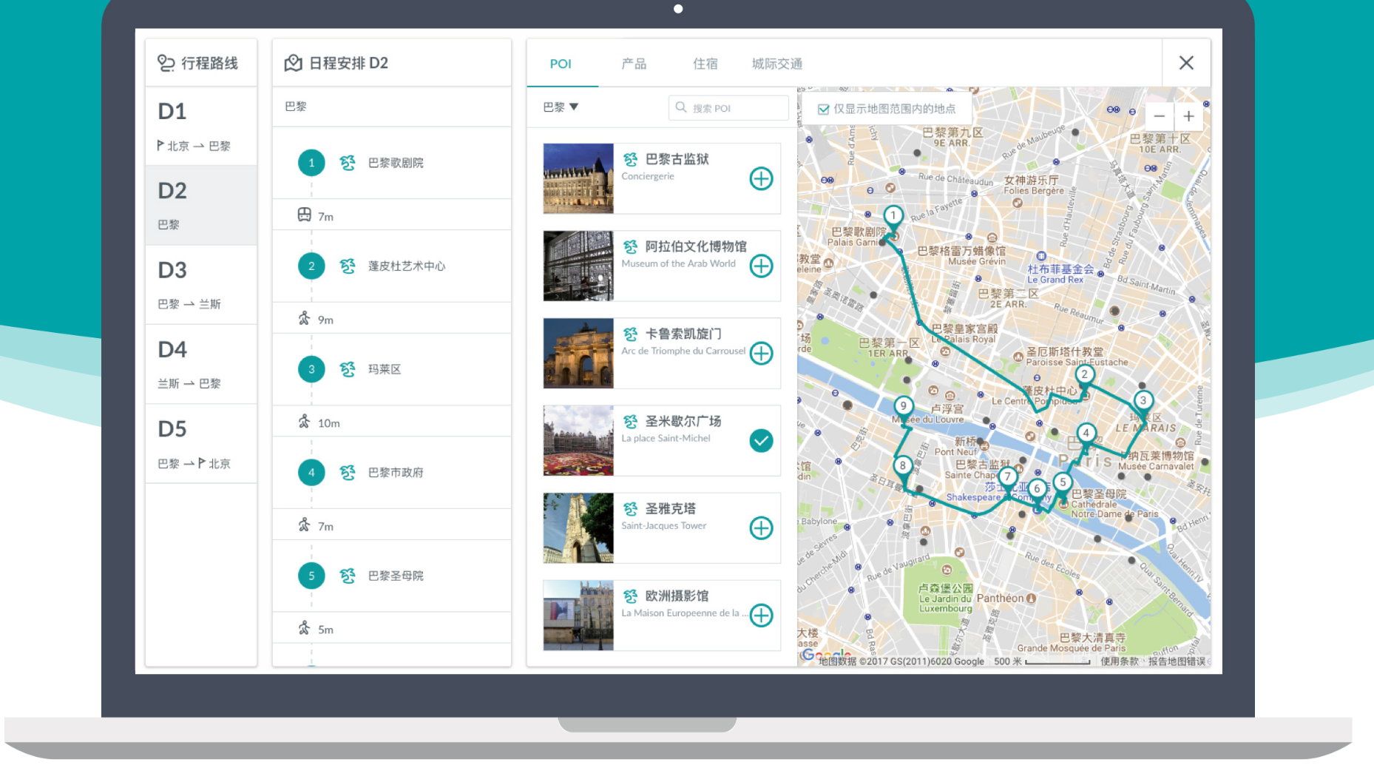Open 使用条款 link on the map

click(x=1119, y=661)
